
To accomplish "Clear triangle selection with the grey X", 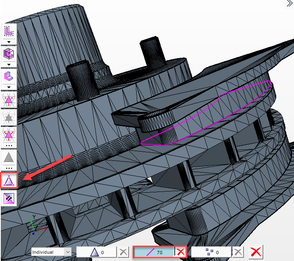I will pos(123,252).
